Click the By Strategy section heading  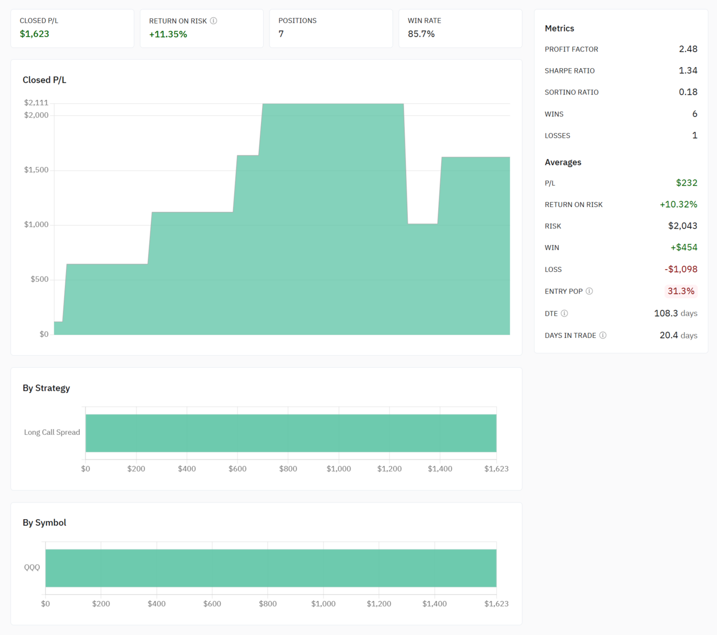(46, 388)
